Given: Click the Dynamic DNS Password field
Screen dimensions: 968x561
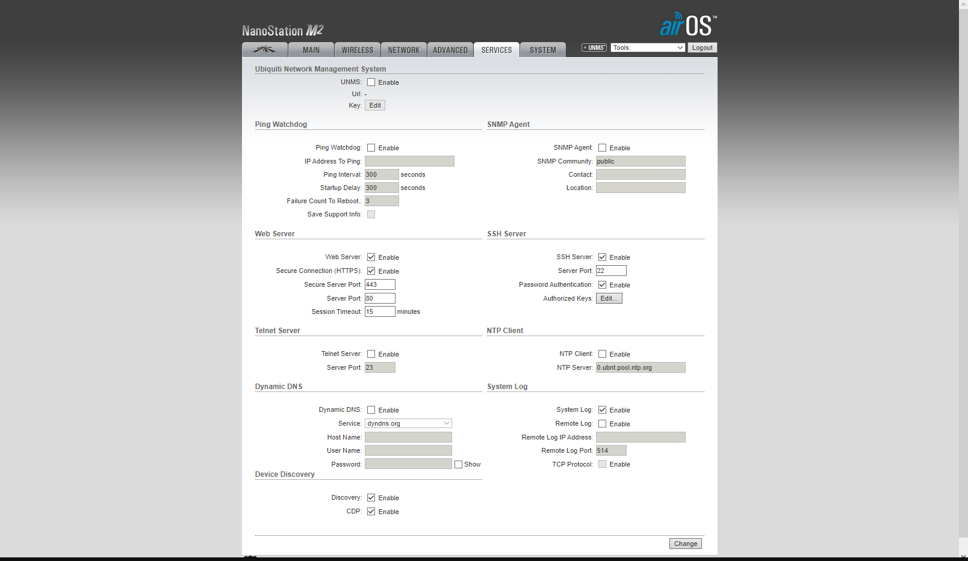Looking at the screenshot, I should click(x=408, y=464).
